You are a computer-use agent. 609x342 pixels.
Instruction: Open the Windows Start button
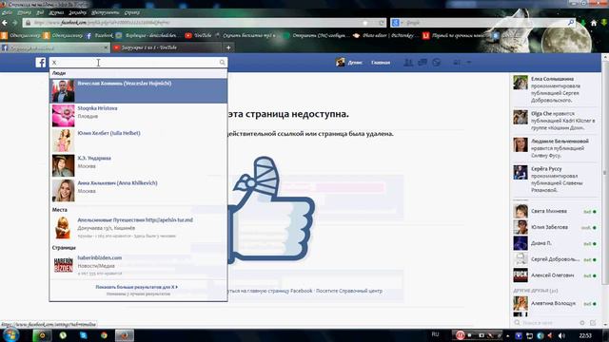coord(10,335)
